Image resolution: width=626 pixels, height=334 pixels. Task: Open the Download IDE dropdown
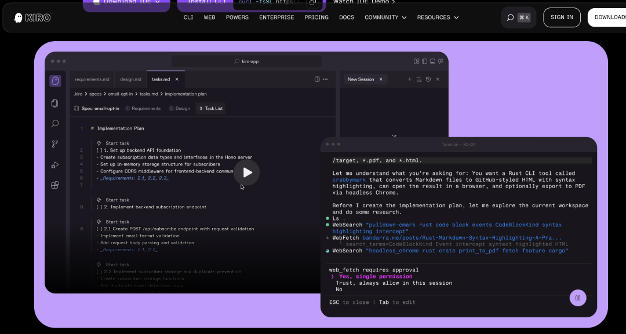pos(126,3)
